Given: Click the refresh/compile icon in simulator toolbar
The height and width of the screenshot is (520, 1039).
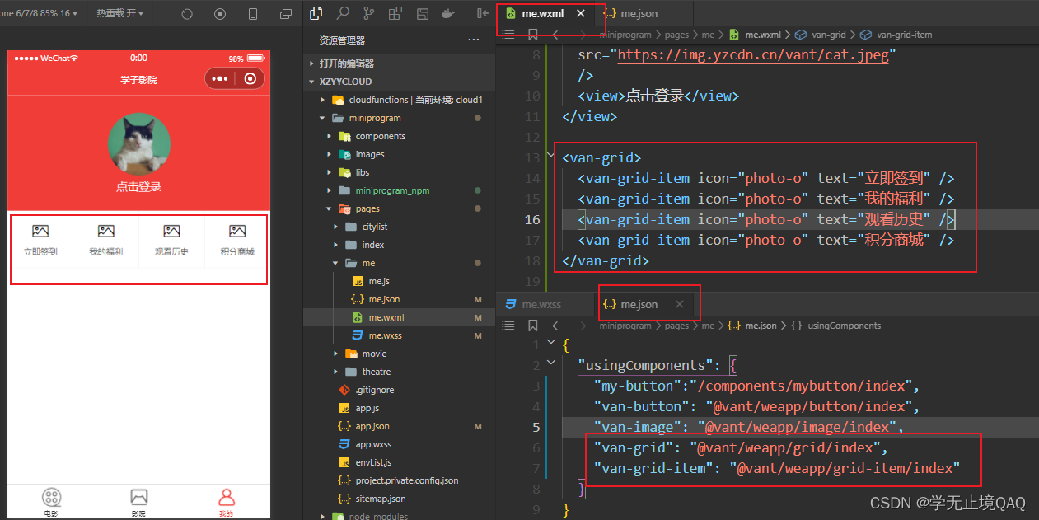Looking at the screenshot, I should tap(187, 14).
